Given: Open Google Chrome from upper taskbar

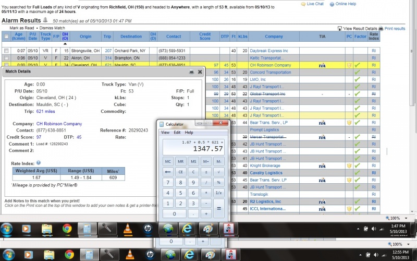Looking at the screenshot, I should click(x=67, y=229).
